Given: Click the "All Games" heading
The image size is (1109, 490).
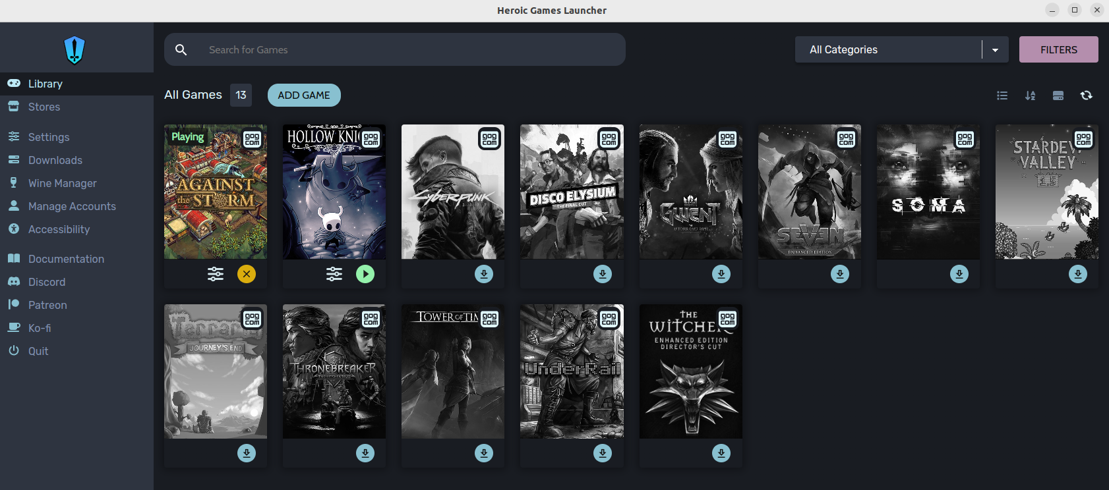Looking at the screenshot, I should (193, 95).
